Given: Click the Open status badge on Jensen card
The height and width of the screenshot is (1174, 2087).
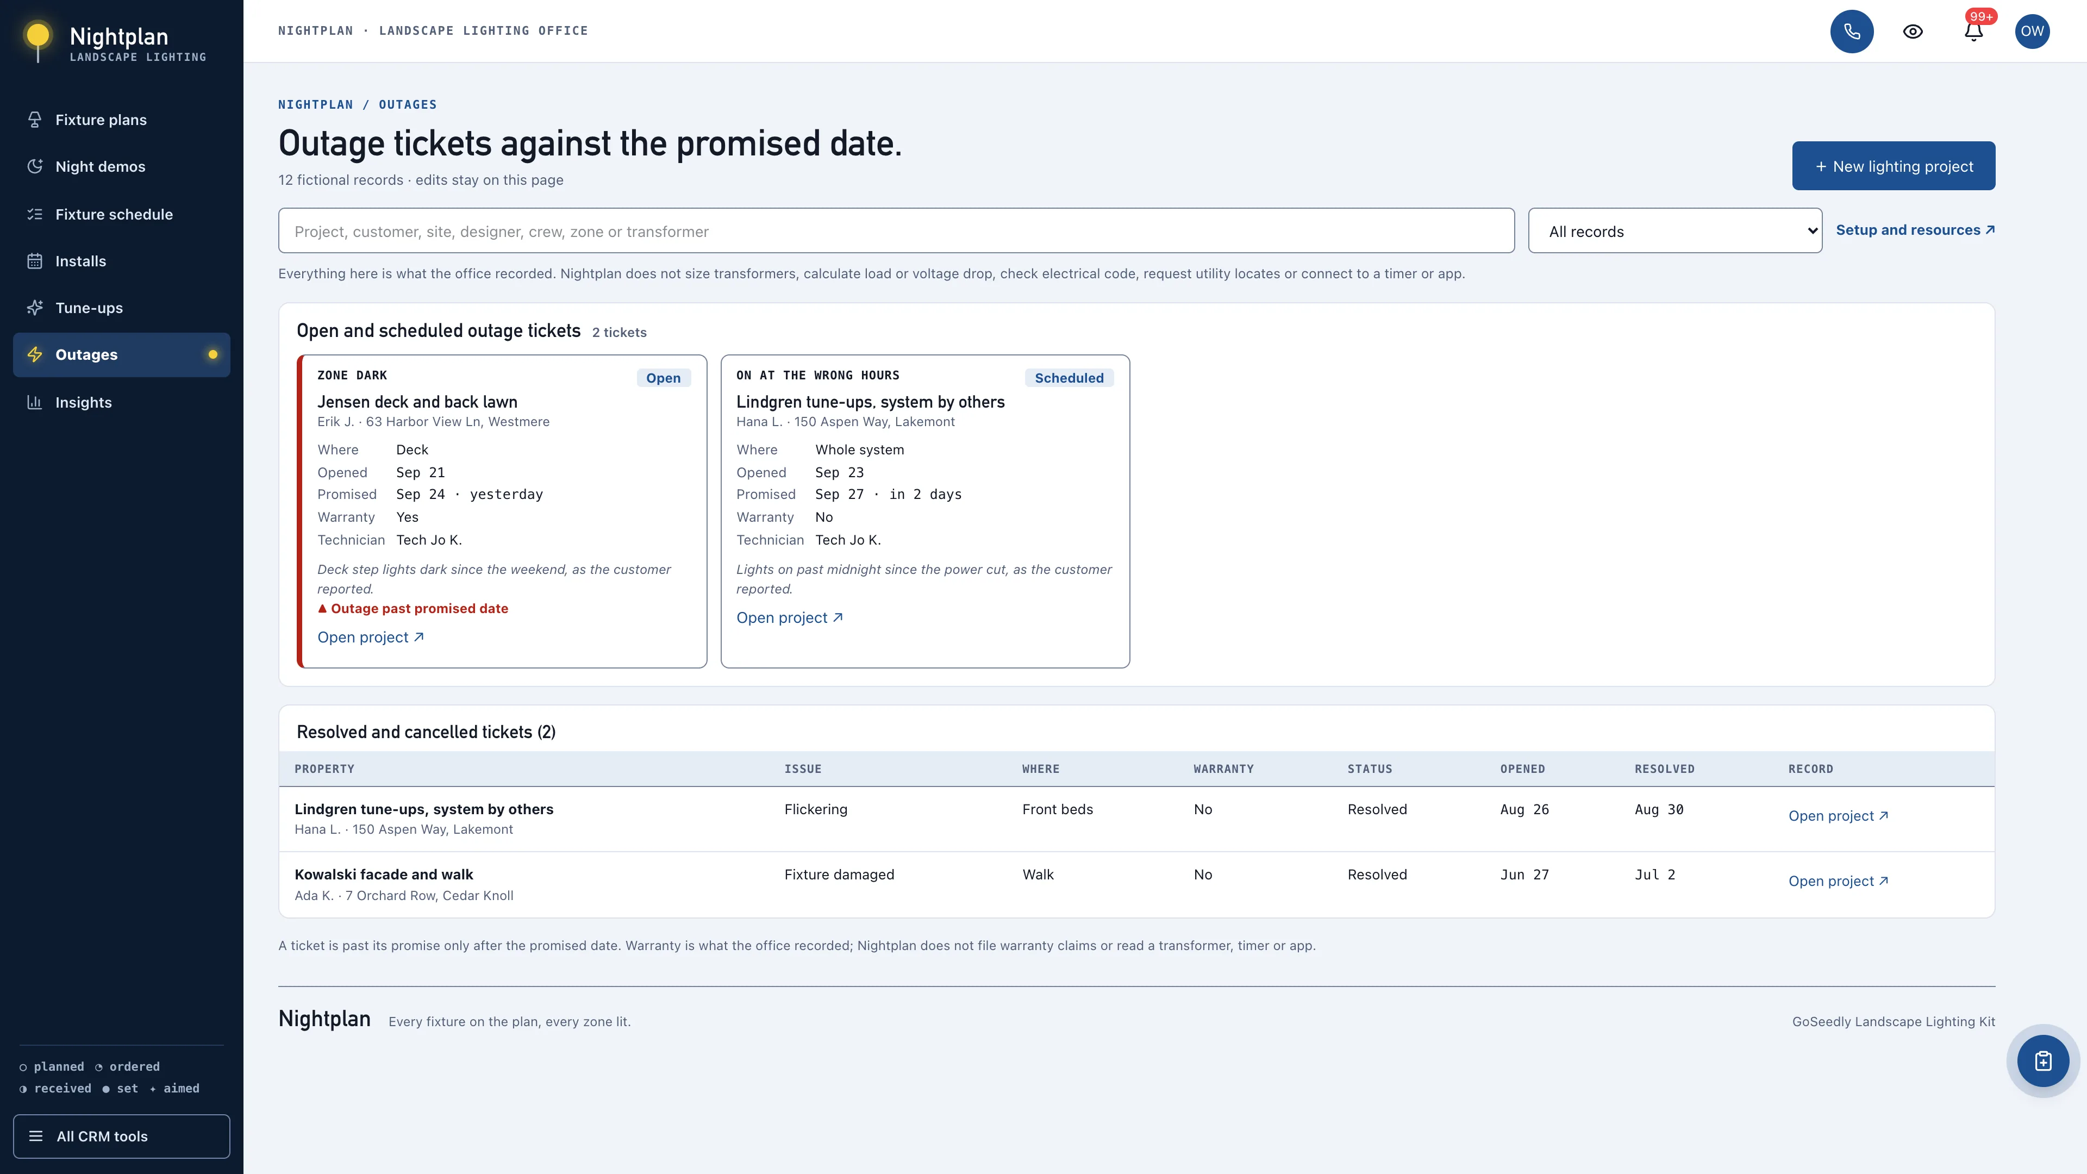Looking at the screenshot, I should point(664,378).
